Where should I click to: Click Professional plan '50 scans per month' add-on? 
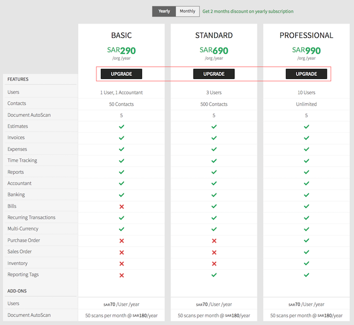click(x=306, y=316)
